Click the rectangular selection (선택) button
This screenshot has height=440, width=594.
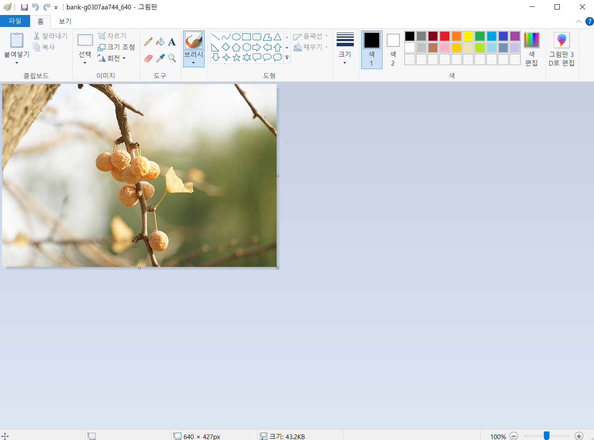tap(85, 40)
